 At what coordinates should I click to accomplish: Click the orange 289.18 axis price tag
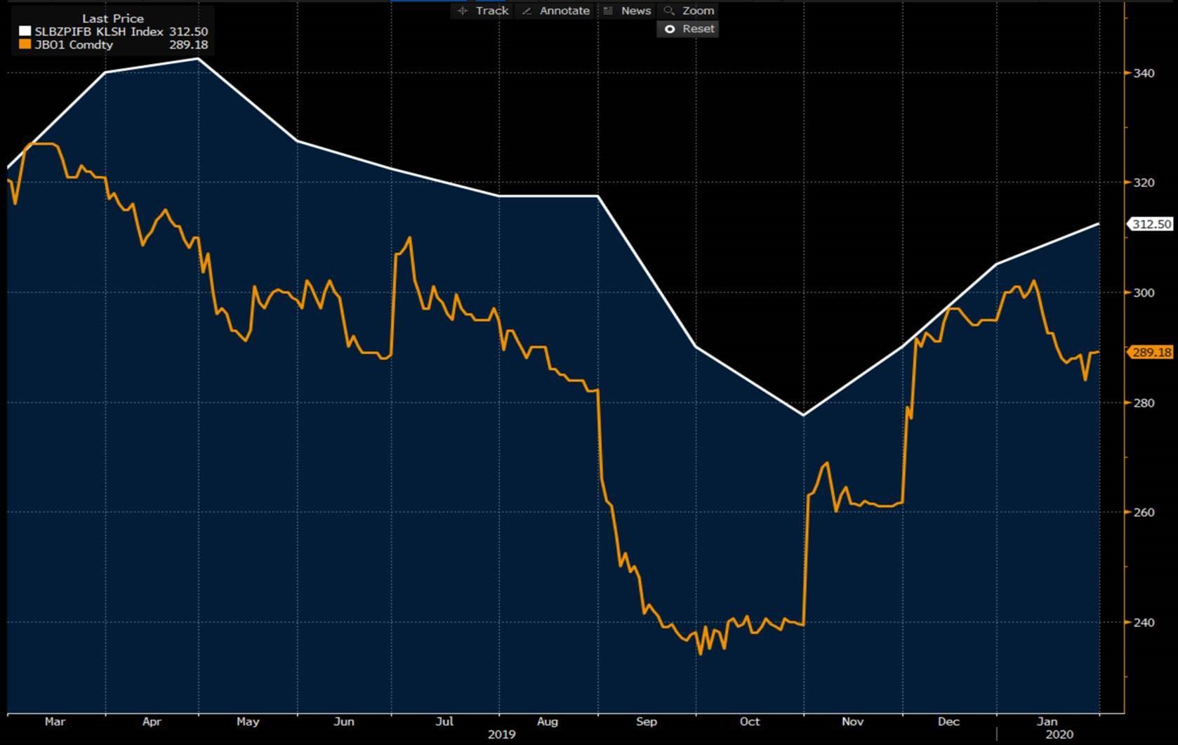pos(1151,352)
